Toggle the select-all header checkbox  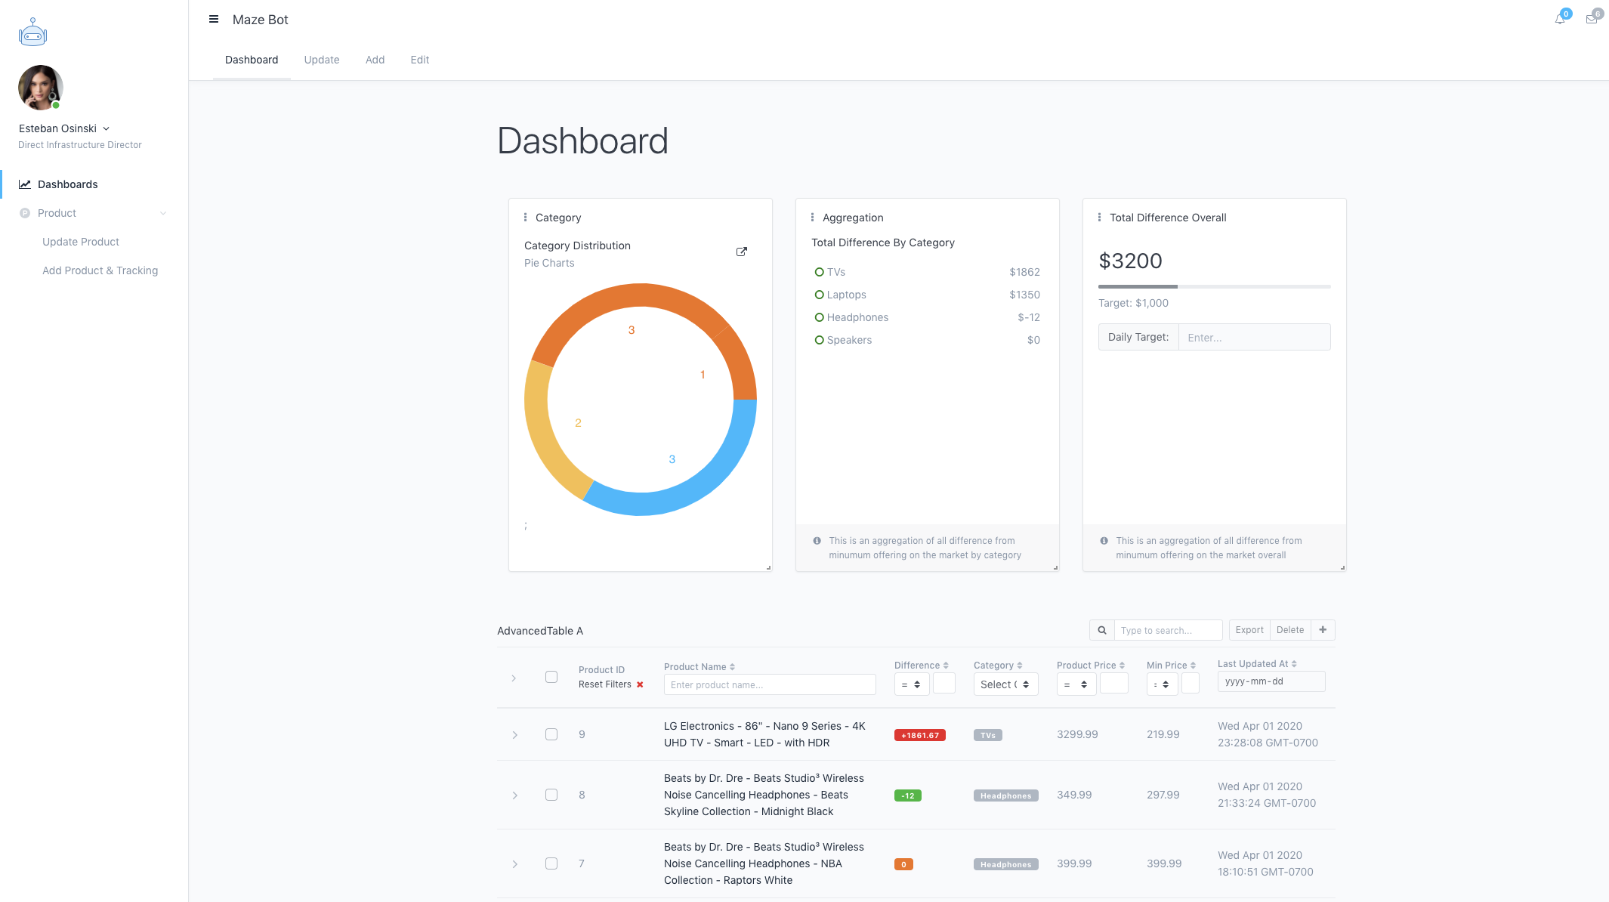(551, 677)
